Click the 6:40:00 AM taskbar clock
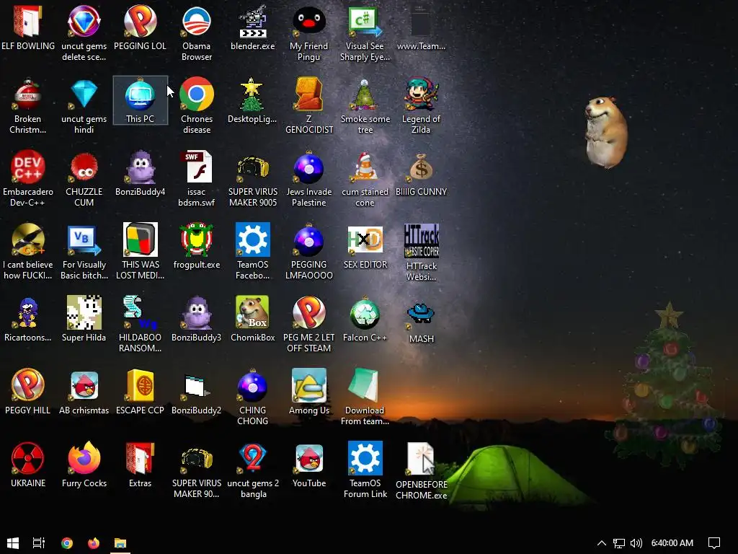 [x=672, y=542]
